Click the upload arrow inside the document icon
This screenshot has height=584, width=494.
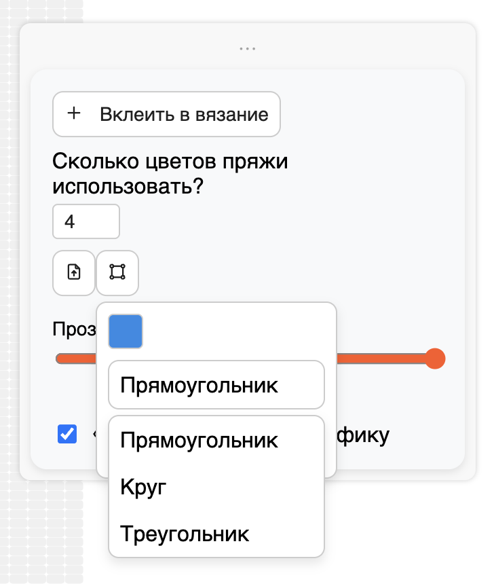(x=73, y=273)
